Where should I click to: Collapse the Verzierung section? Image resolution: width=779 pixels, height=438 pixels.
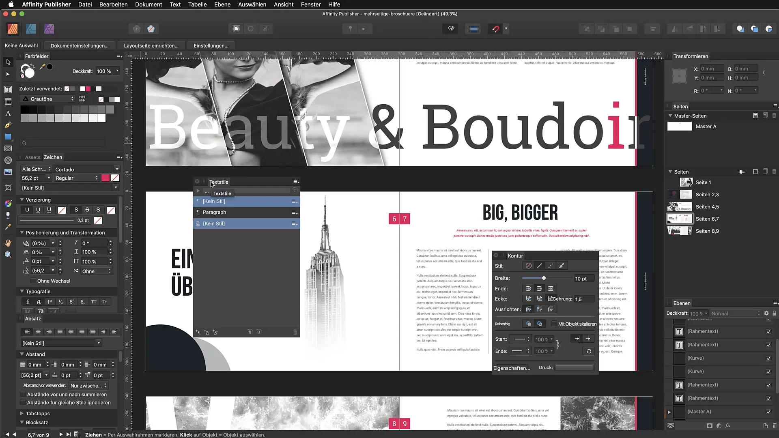point(22,200)
